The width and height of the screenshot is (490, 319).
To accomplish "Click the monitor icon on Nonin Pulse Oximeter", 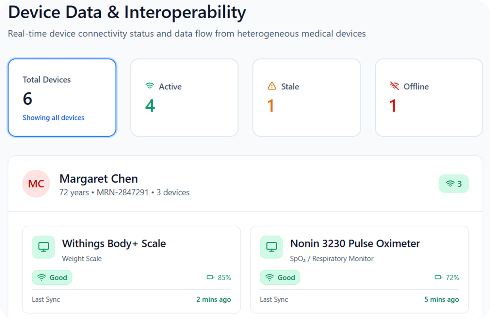I will [x=271, y=247].
